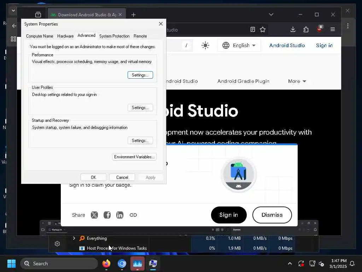Switch to Remote tab
362x272 pixels.
click(140, 36)
